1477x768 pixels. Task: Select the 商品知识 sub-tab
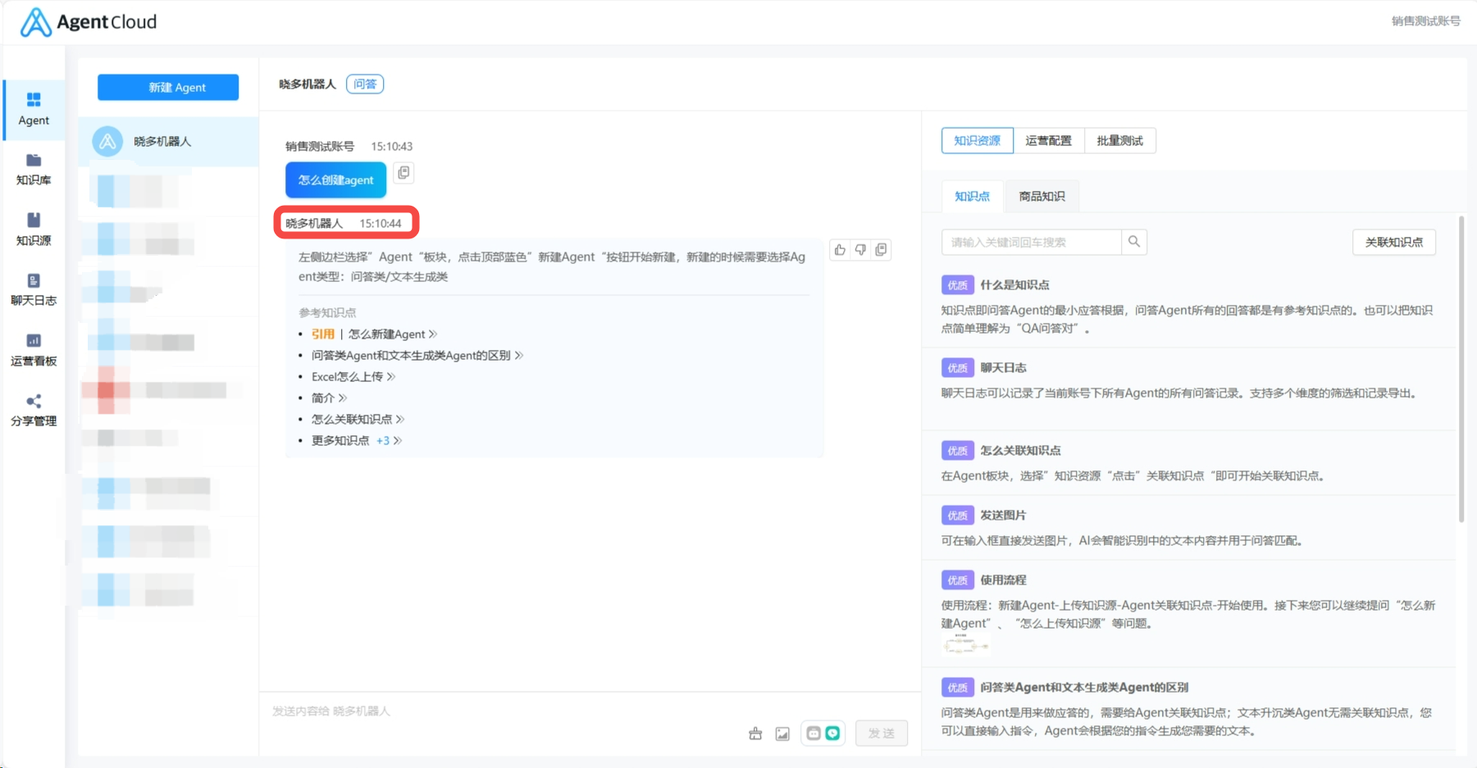1042,197
